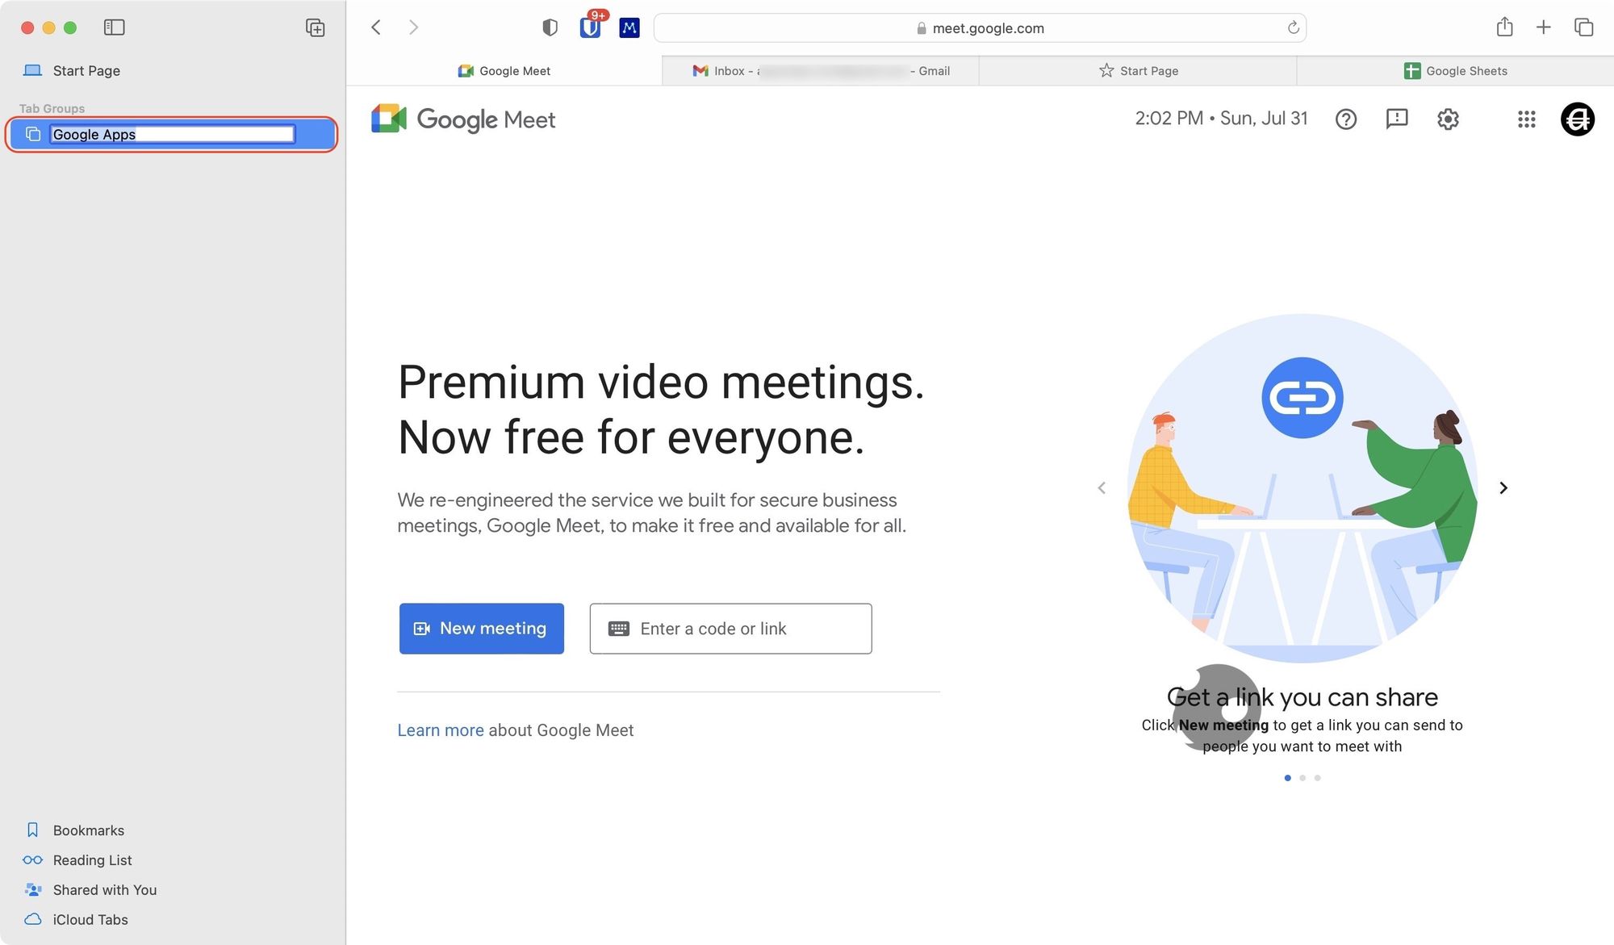Show tab overview in Safari
This screenshot has width=1614, height=945.
1583,27
